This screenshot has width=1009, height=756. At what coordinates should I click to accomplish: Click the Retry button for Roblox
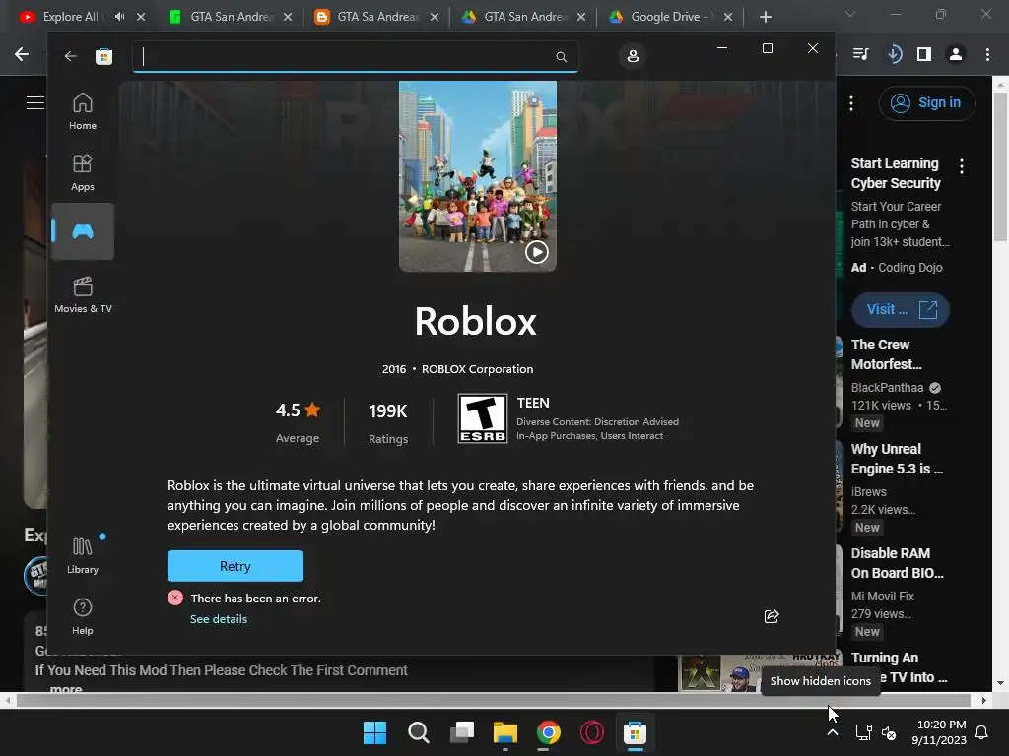(x=235, y=566)
